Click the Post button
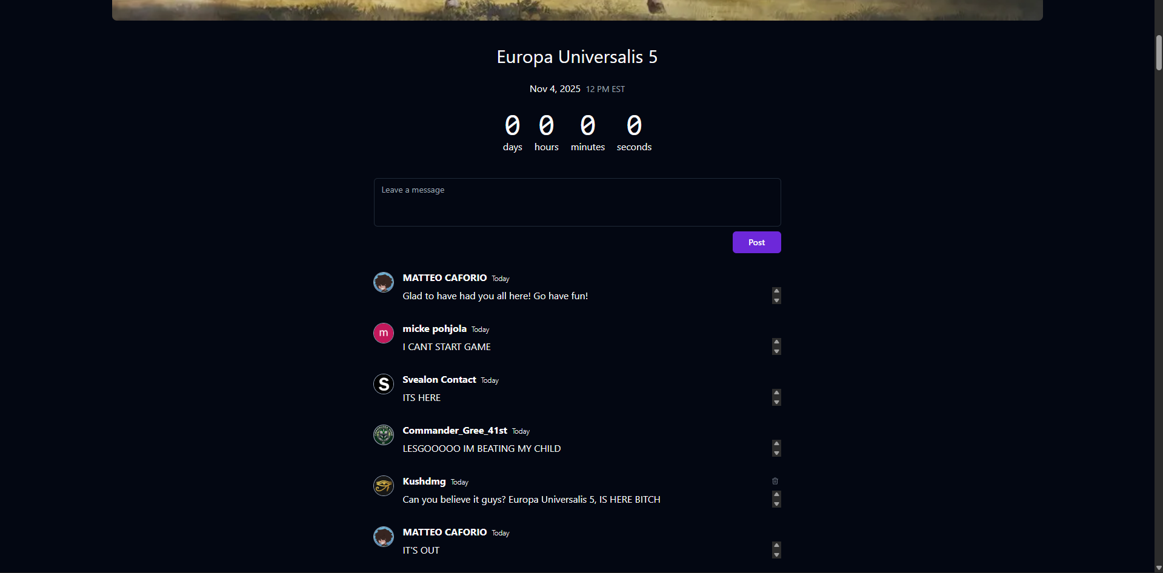Screen dimensions: 1163x573 click(756, 242)
